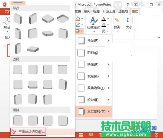Open the 大小 size menu
Viewport: 163px width, 139px height.
[129, 24]
